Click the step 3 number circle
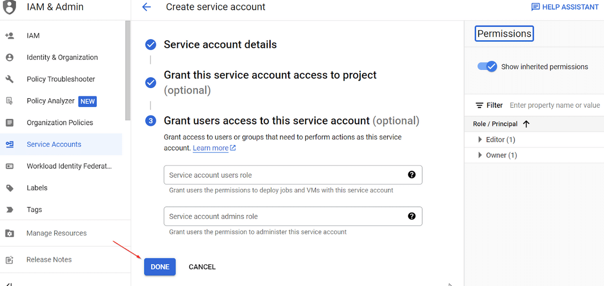 point(150,121)
